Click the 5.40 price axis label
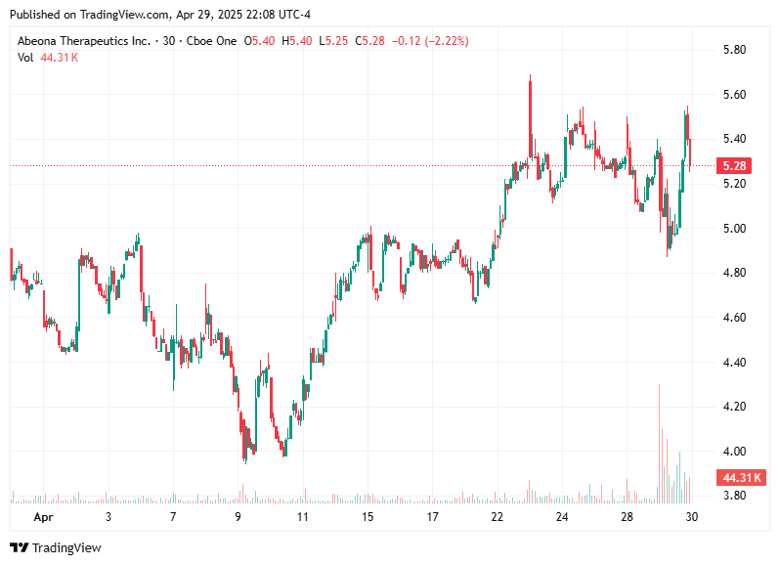The image size is (780, 565). tap(734, 139)
